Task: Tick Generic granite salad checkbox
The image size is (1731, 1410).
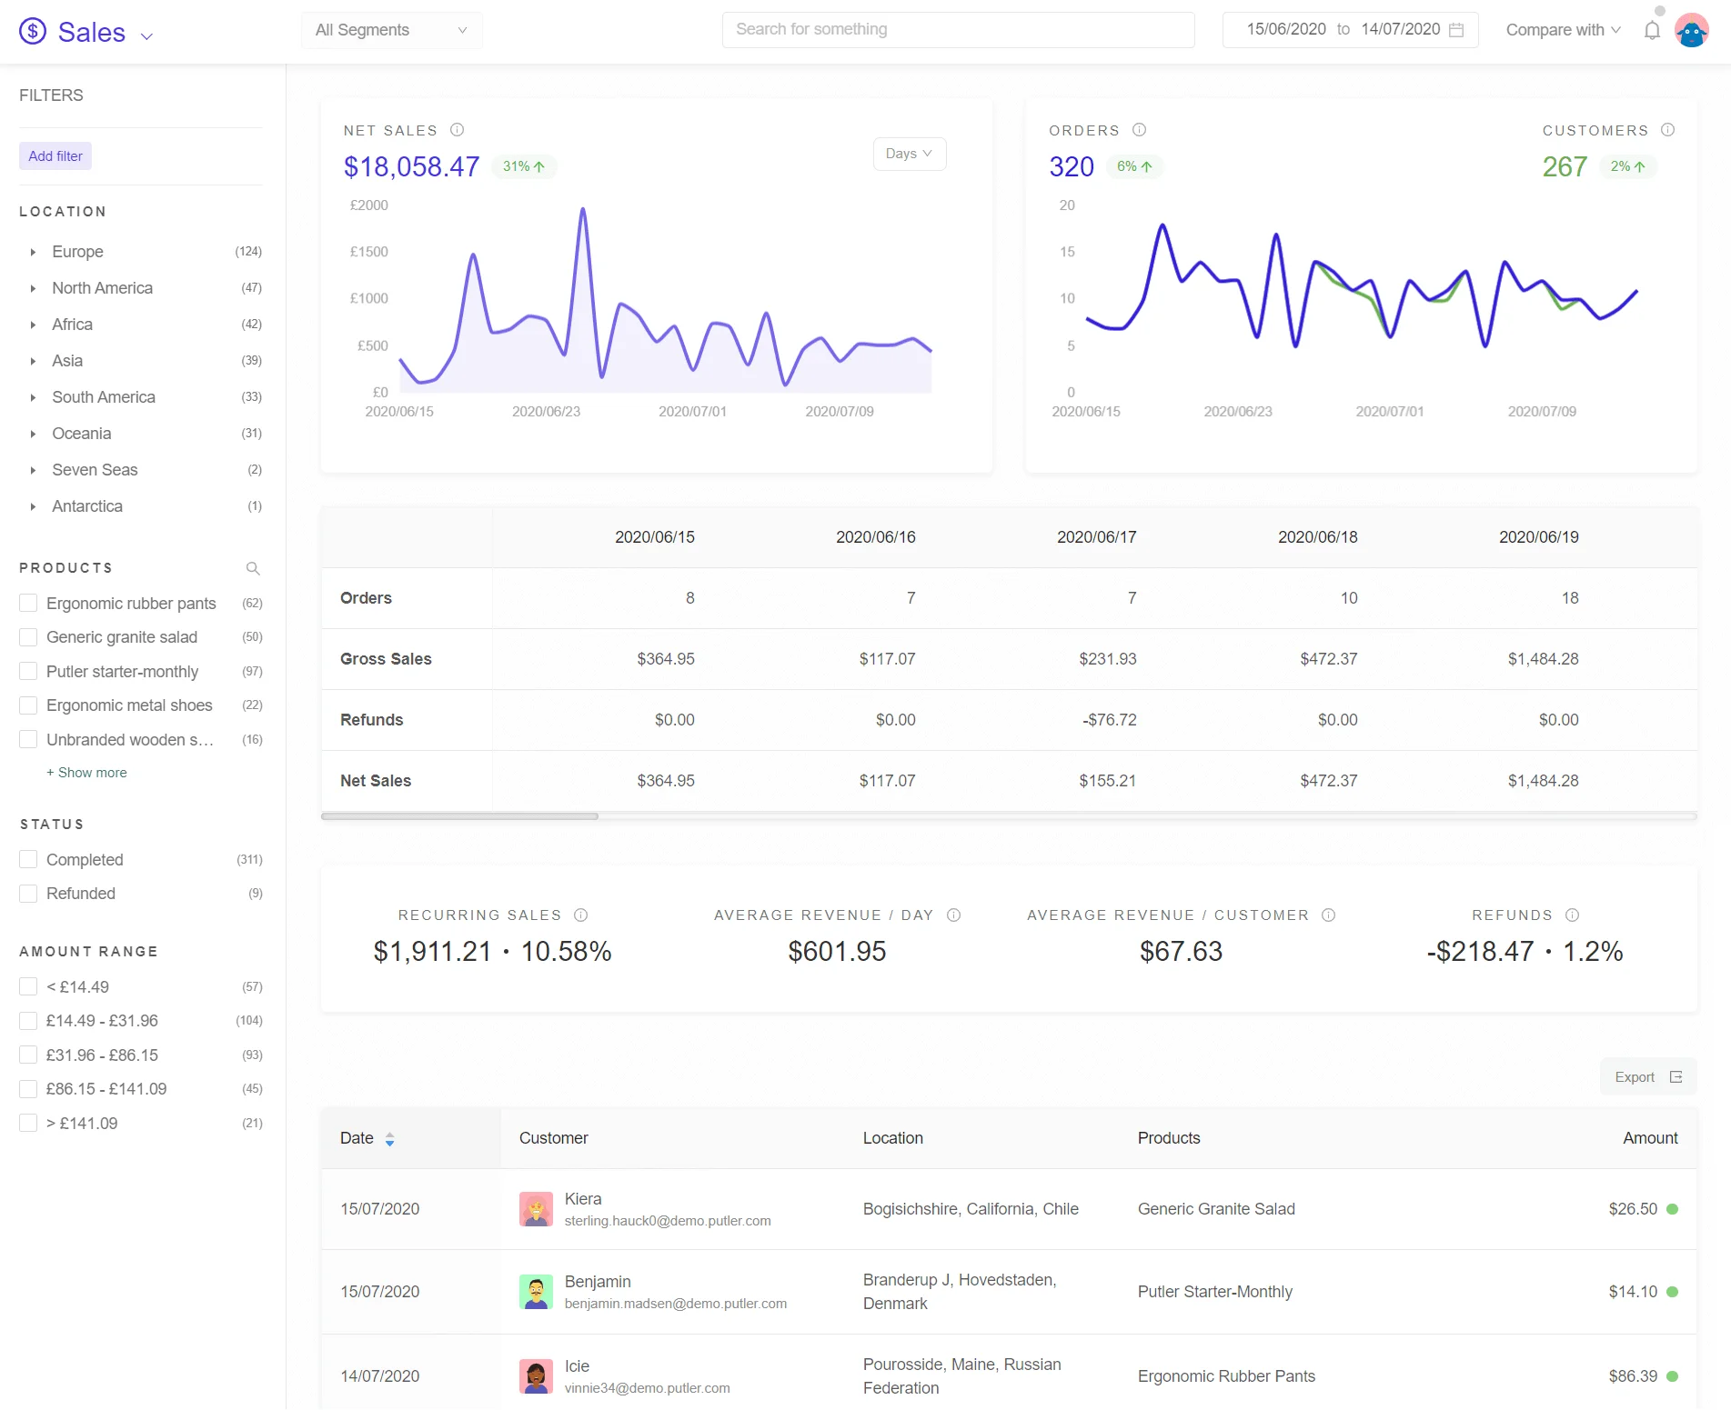Action: pos(28,637)
